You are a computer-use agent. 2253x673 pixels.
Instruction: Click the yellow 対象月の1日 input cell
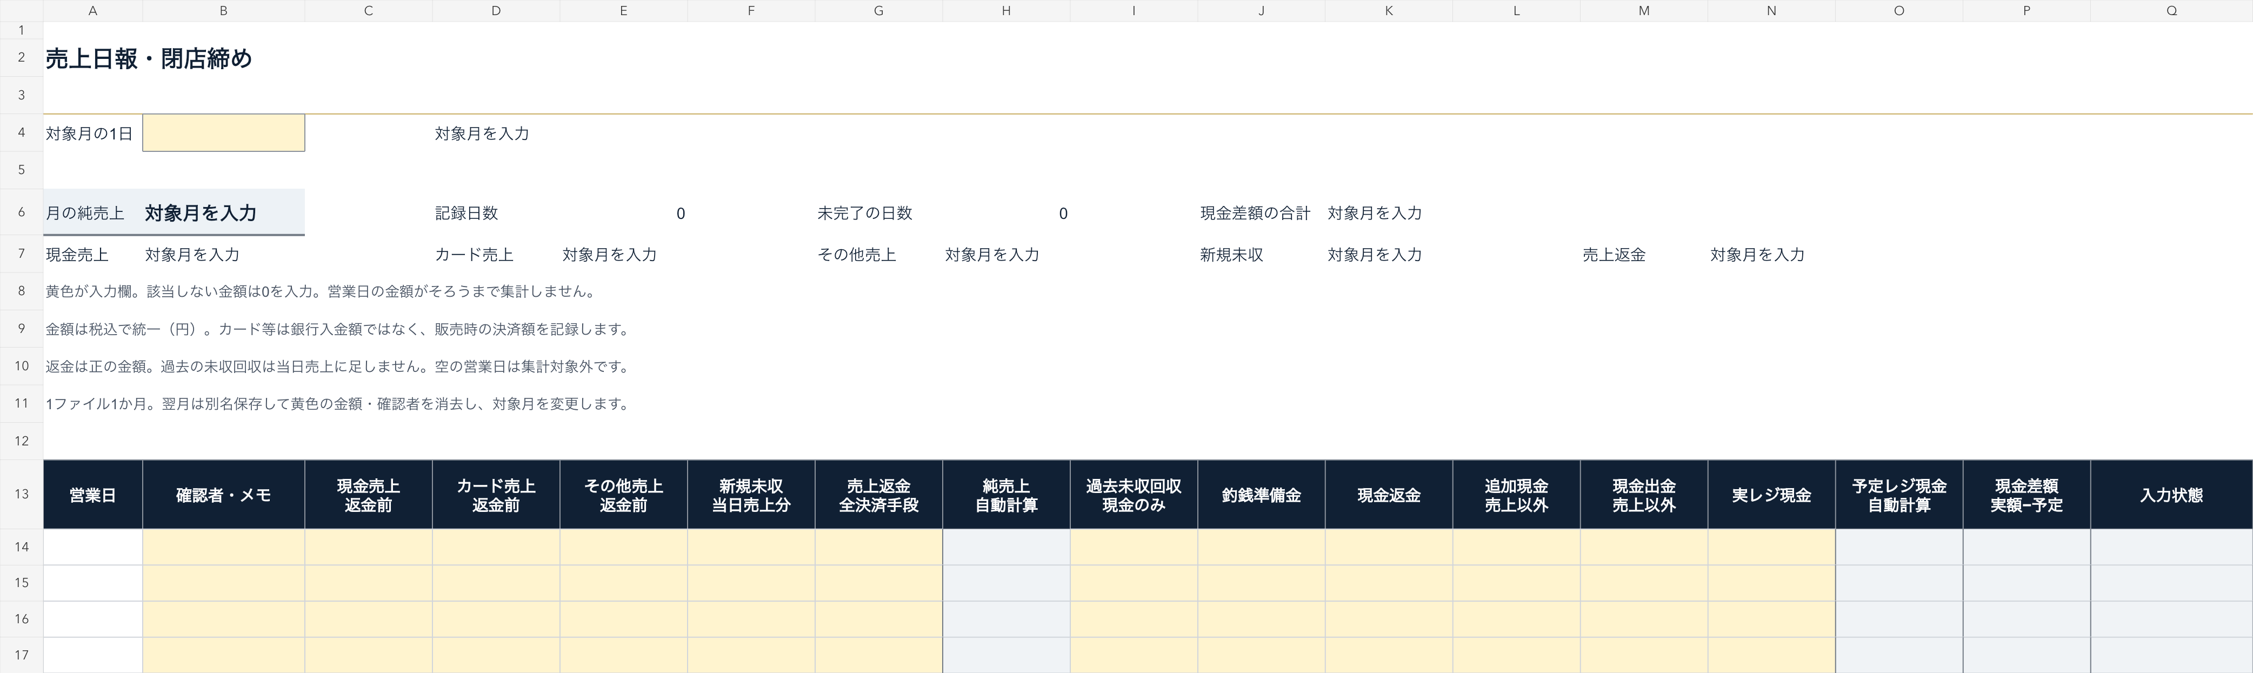click(223, 133)
